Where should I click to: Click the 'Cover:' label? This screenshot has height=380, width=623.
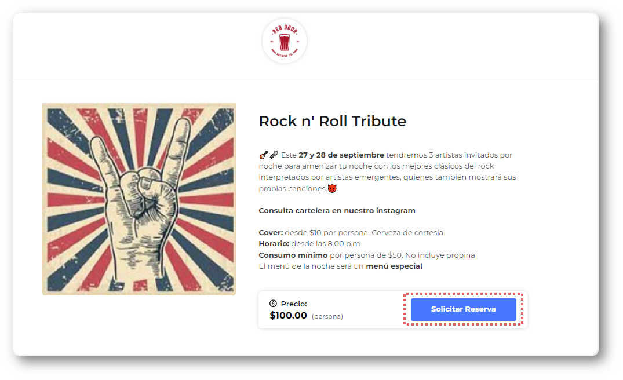coord(271,233)
